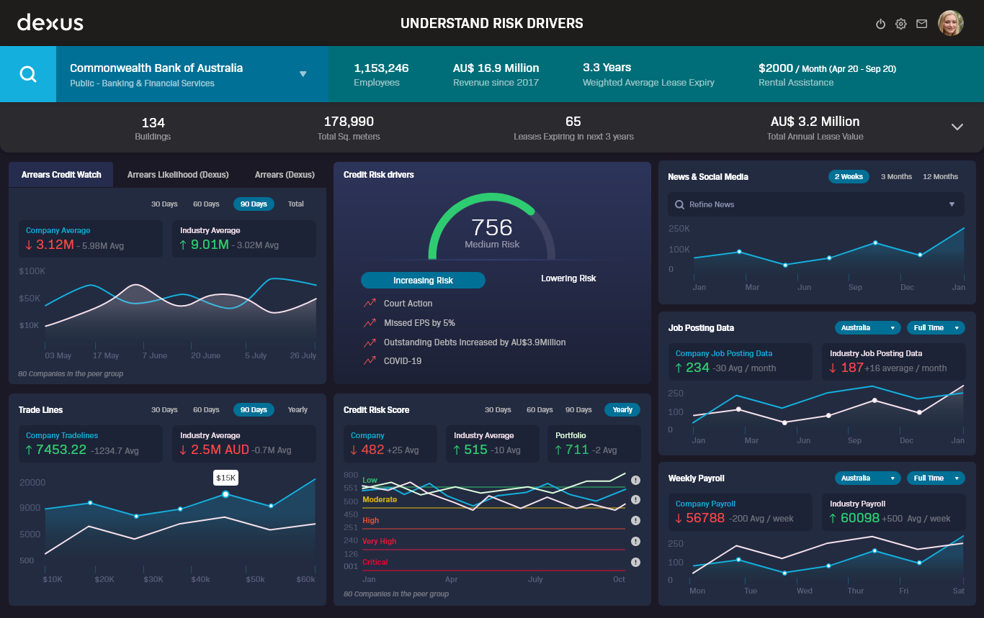Select Increasing Risk tab
984x618 pixels.
(423, 280)
